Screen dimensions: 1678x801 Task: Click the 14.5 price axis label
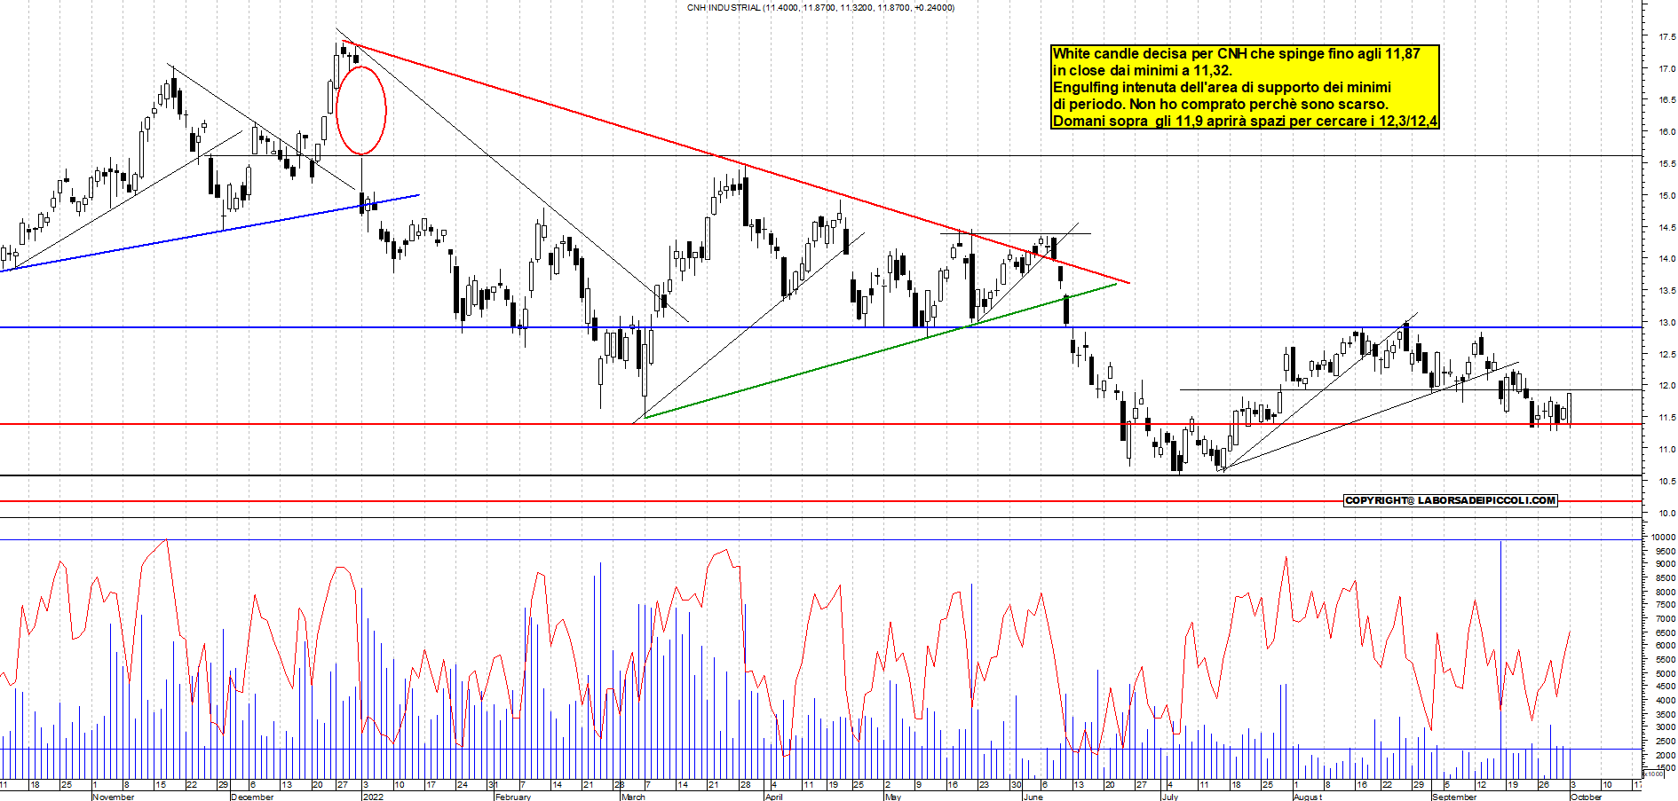tap(1666, 228)
